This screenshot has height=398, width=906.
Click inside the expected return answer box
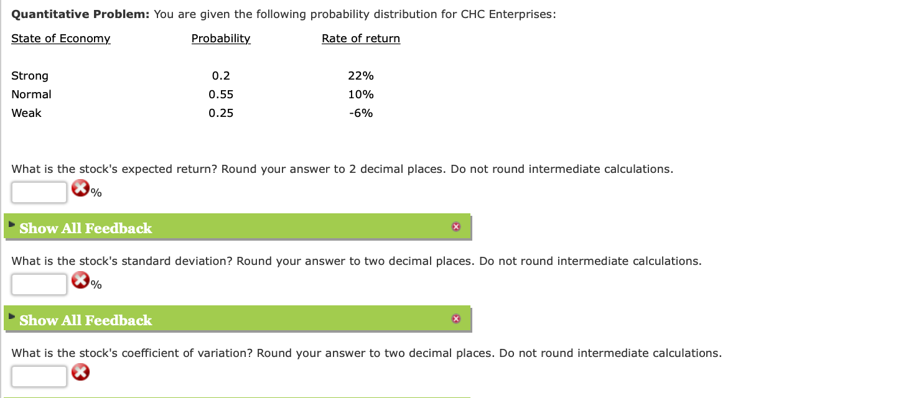(39, 192)
